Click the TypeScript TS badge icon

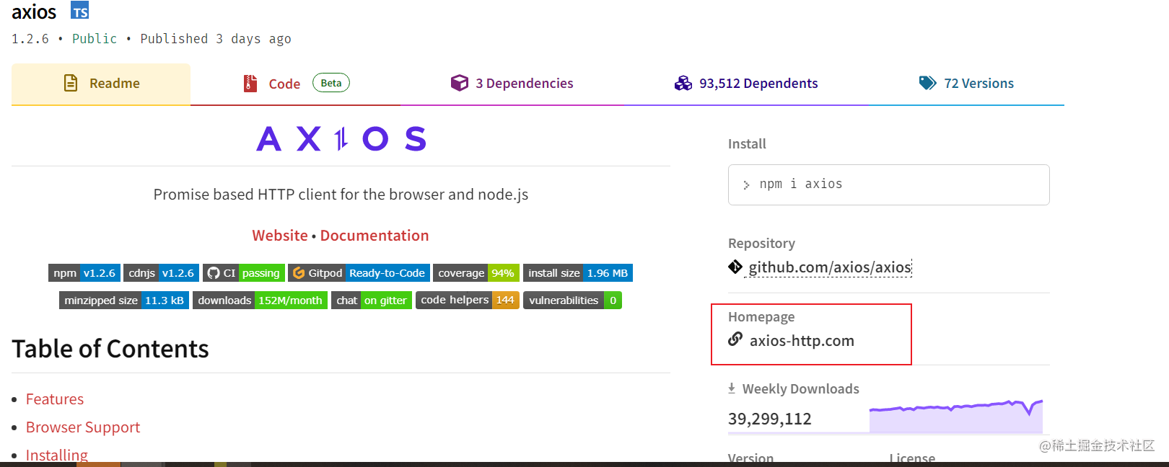[x=80, y=11]
